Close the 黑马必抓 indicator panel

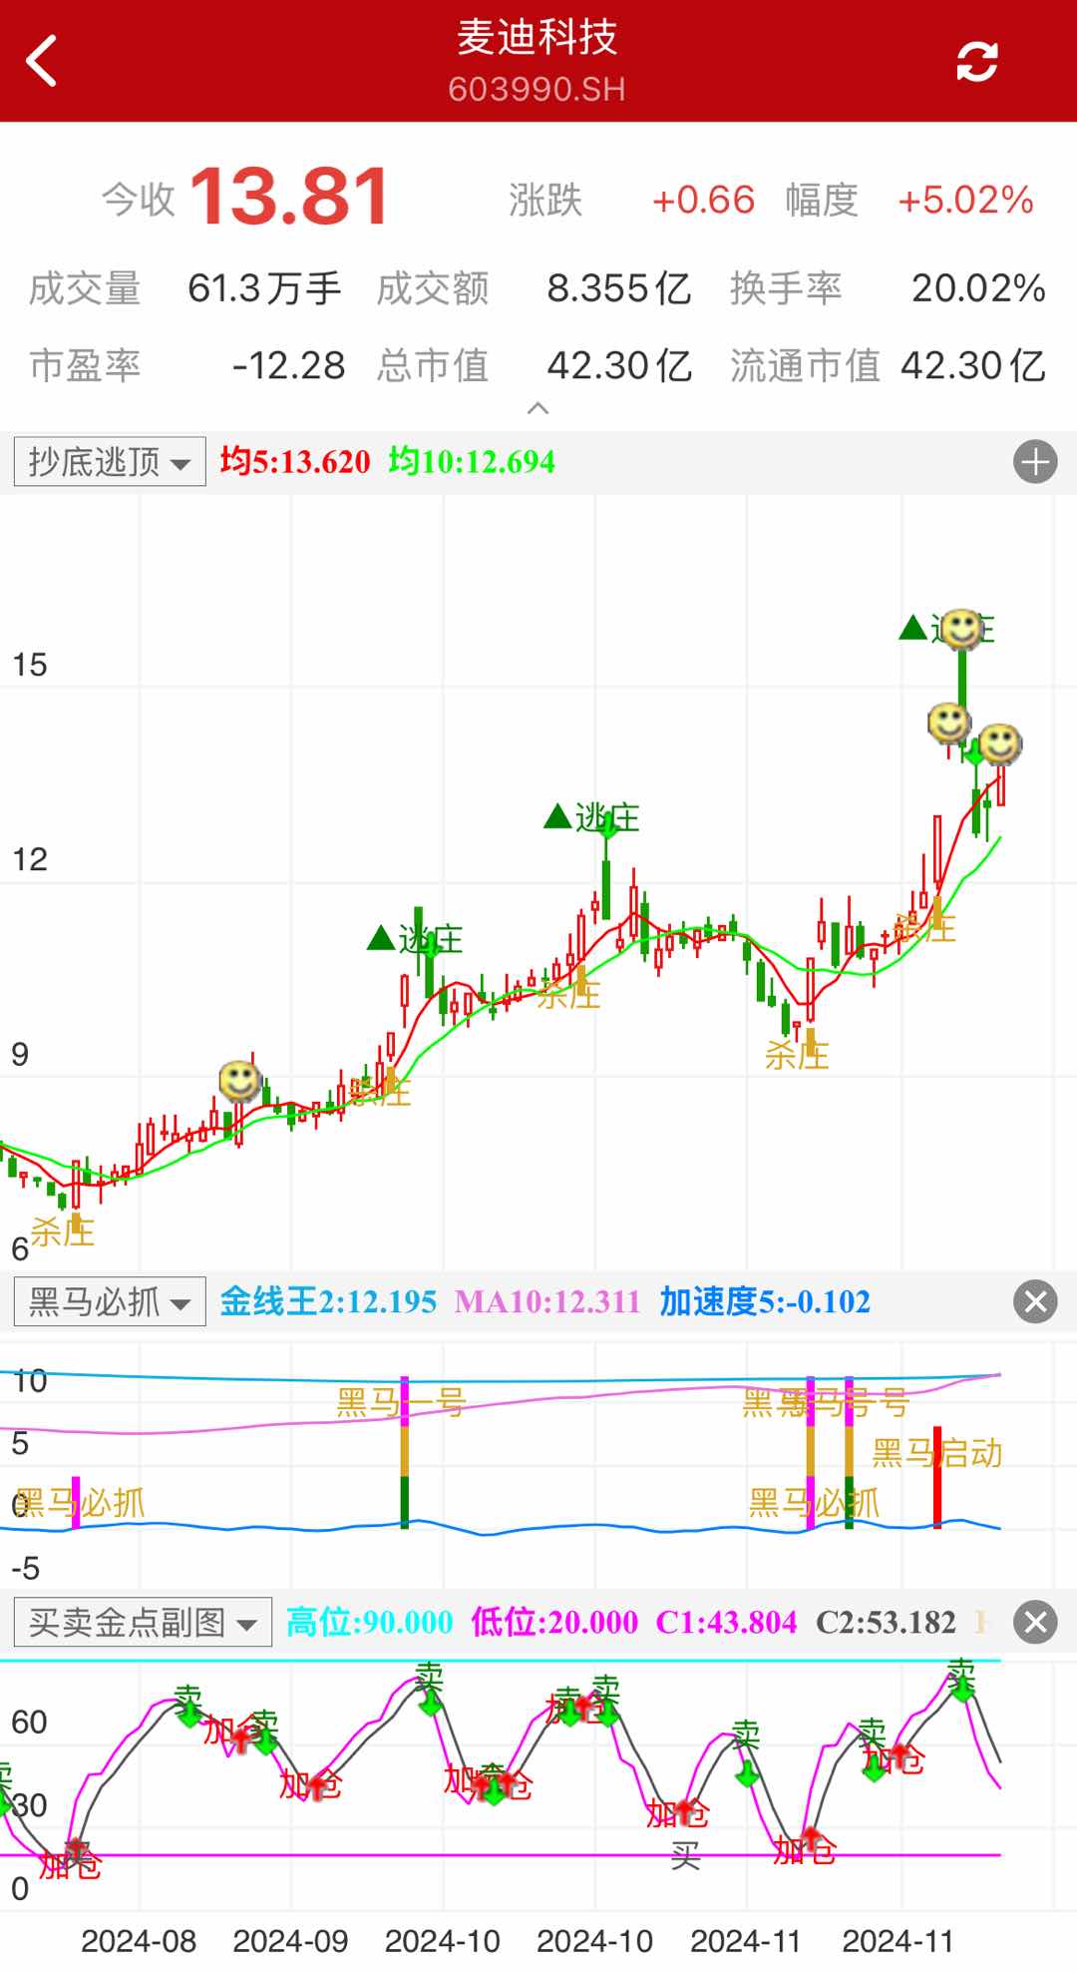pyautogui.click(x=1034, y=1301)
